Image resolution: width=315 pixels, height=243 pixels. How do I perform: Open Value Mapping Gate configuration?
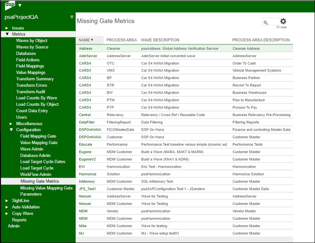point(39,143)
